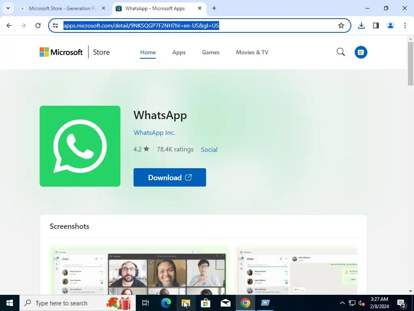Click the Chrome taskbar icon
Image resolution: width=414 pixels, height=311 pixels.
tap(245, 303)
